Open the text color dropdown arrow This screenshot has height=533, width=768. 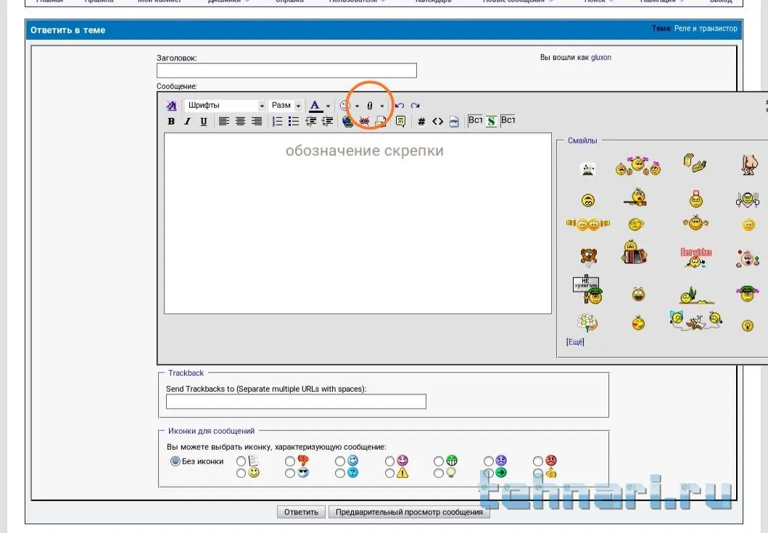(328, 106)
